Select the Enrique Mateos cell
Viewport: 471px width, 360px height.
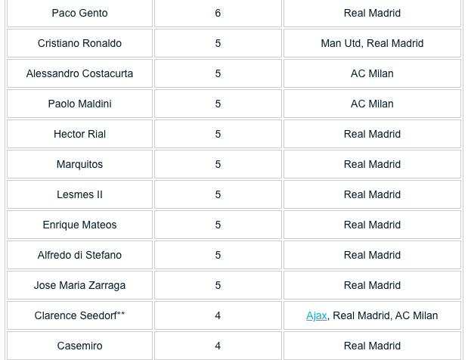pos(79,225)
